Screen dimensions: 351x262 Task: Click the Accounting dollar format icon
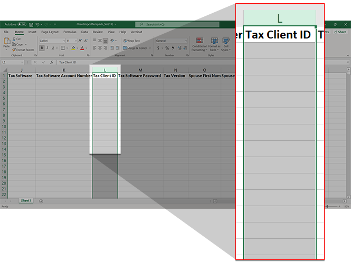(158, 48)
